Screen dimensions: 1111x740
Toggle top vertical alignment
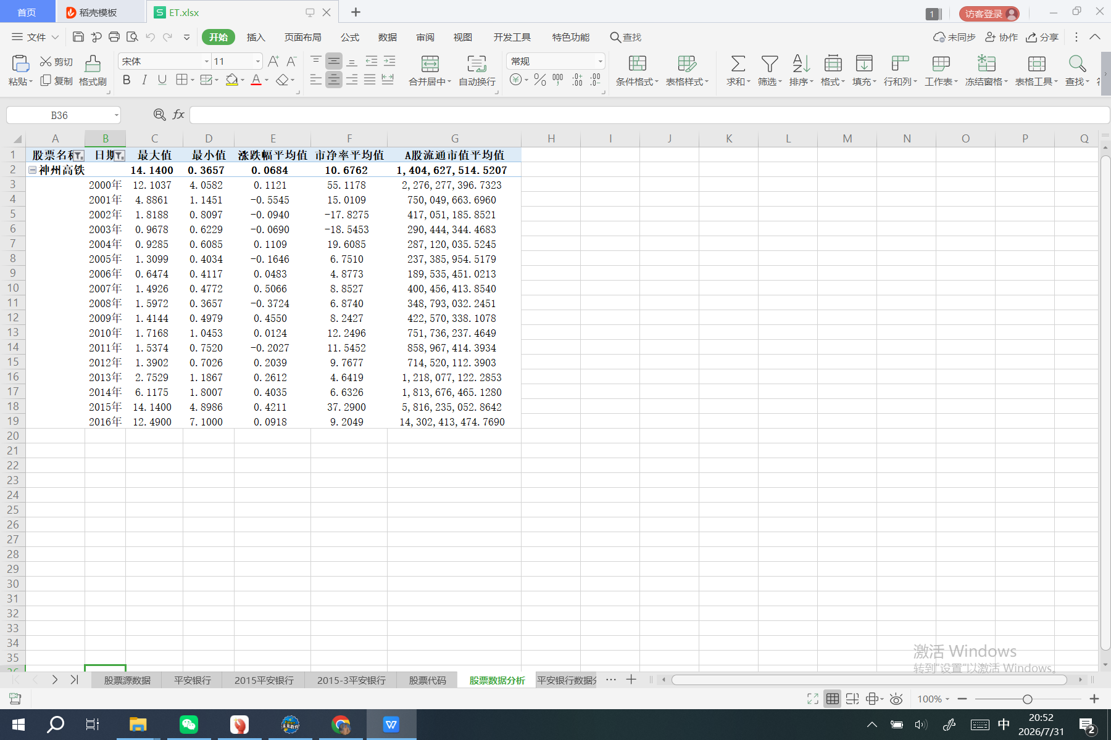pyautogui.click(x=316, y=61)
